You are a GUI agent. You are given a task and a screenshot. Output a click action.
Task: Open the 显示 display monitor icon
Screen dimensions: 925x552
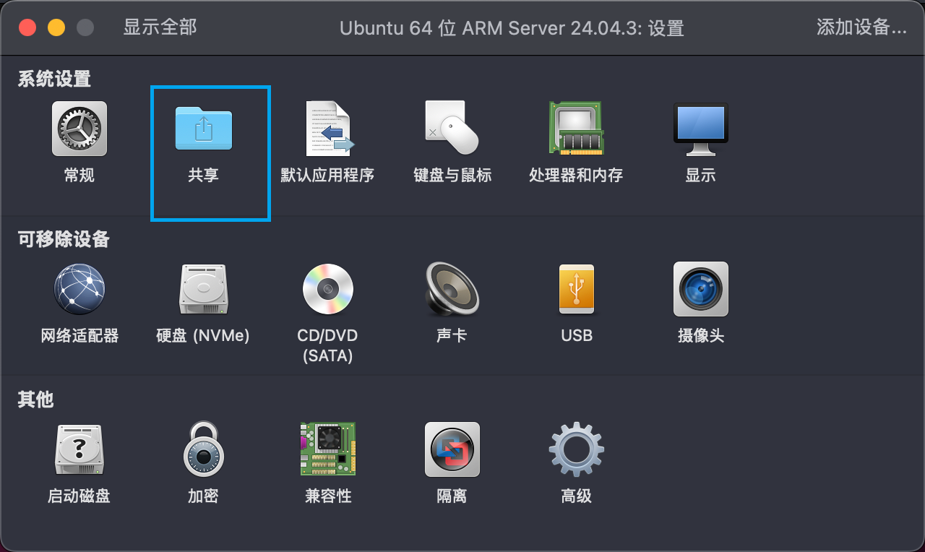click(701, 129)
